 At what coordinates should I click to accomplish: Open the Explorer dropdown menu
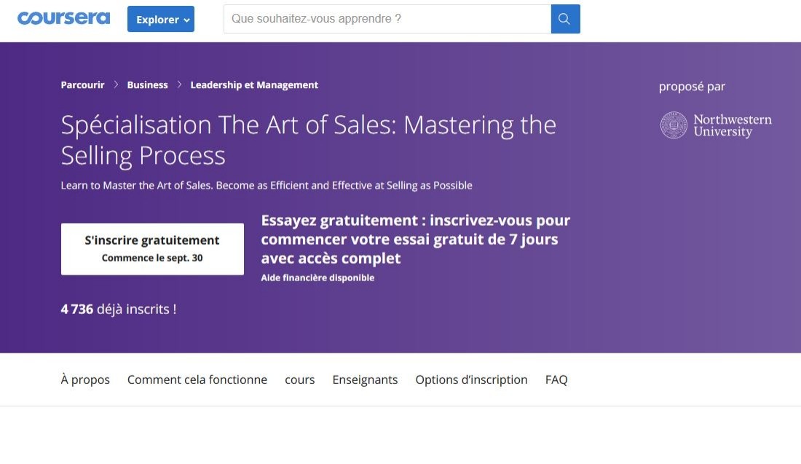pyautogui.click(x=161, y=19)
